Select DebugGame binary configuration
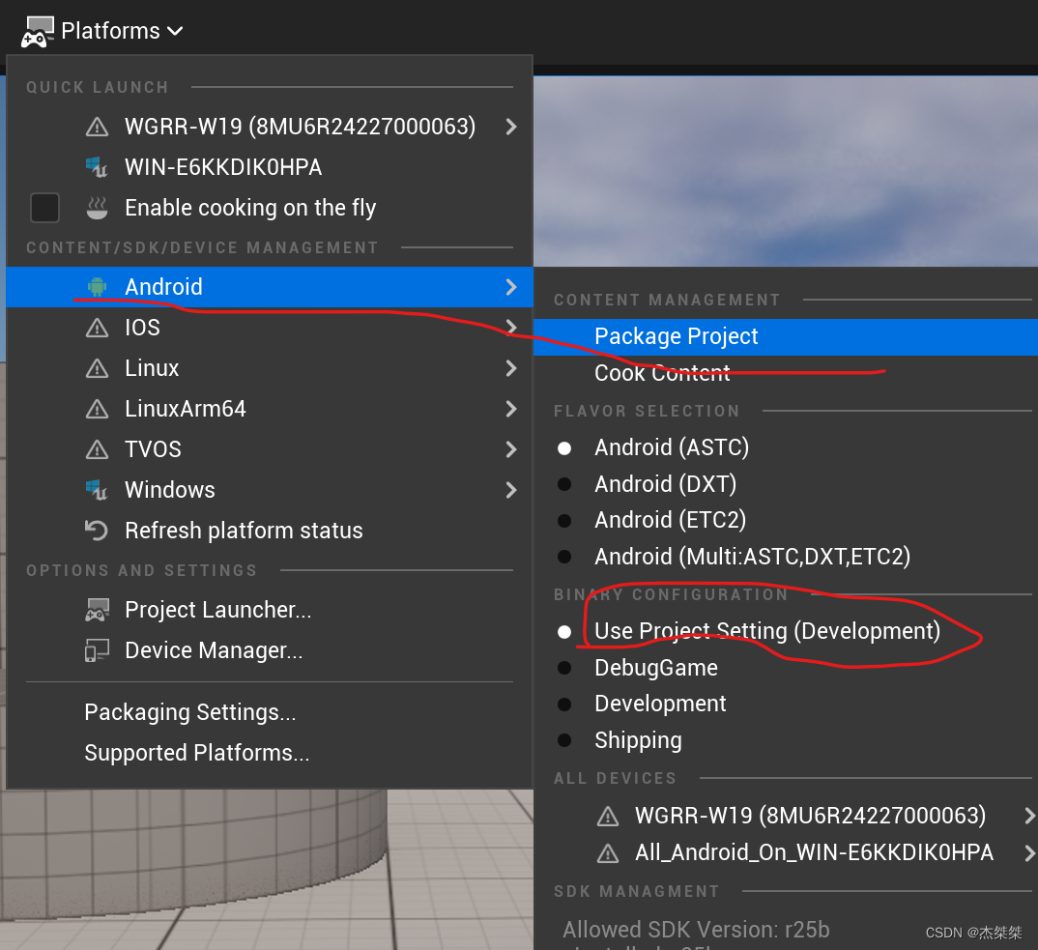1038x950 pixels. pos(564,667)
